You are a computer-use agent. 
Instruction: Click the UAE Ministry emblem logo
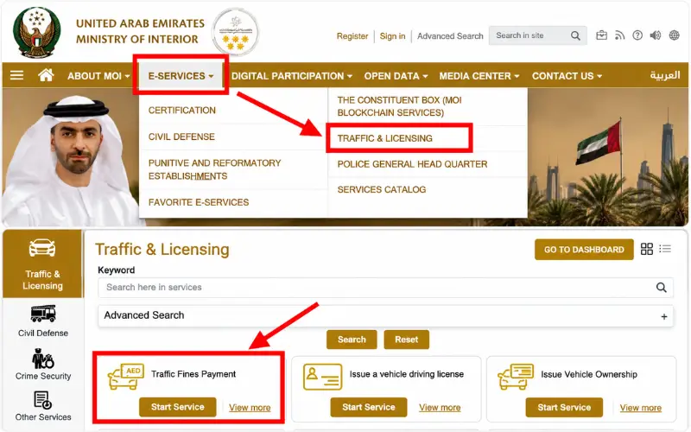(36, 32)
